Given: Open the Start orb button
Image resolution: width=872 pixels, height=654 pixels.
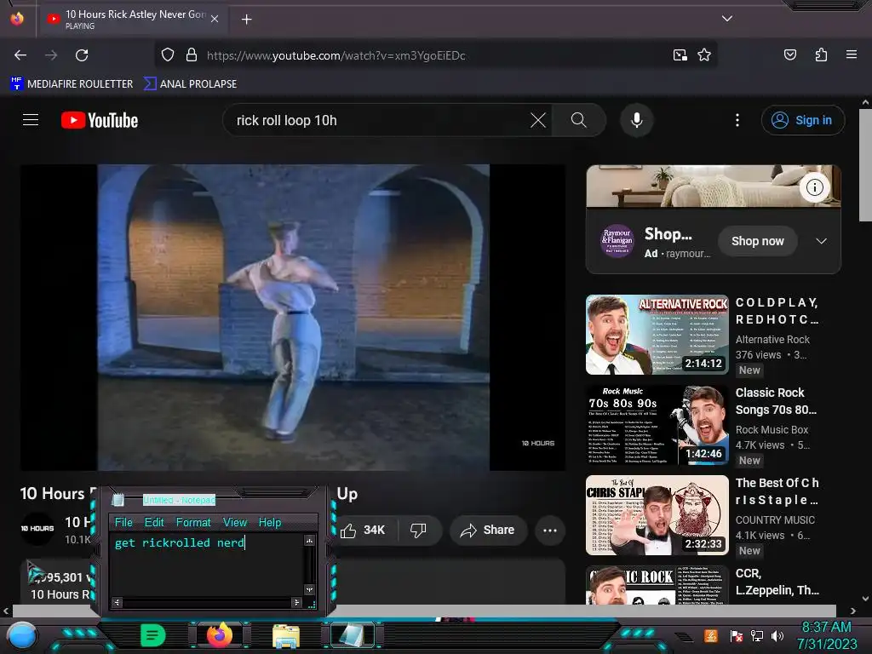Looking at the screenshot, I should coord(22,636).
